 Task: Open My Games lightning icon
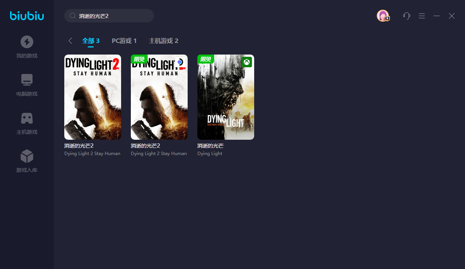click(x=27, y=42)
